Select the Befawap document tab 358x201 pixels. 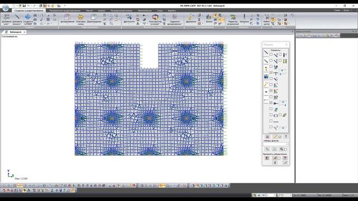pos(16,32)
